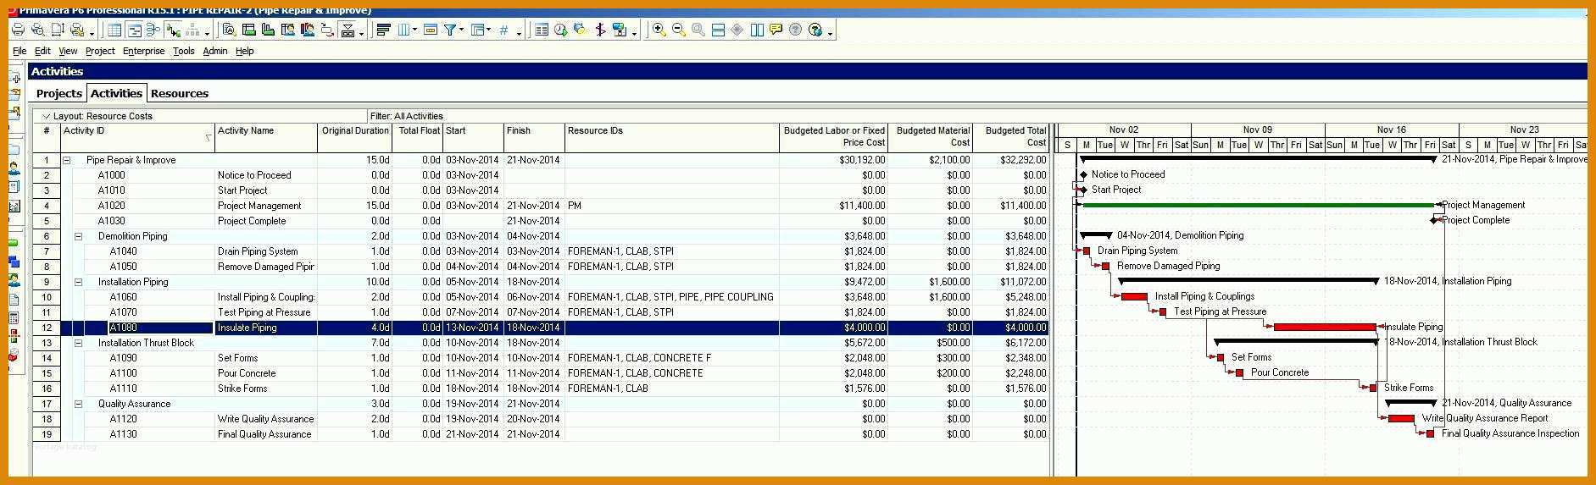Viewport: 1596px width, 485px height.
Task: Click the red Insulate Piping Gantt bar
Action: pos(1325,327)
